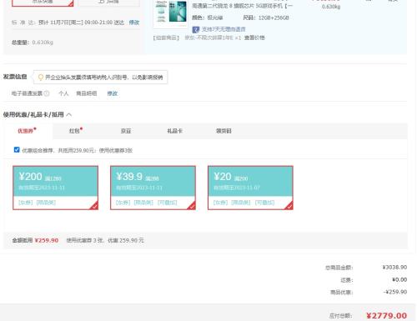Click the info icon beside 电子普通发票

[x=47, y=93]
